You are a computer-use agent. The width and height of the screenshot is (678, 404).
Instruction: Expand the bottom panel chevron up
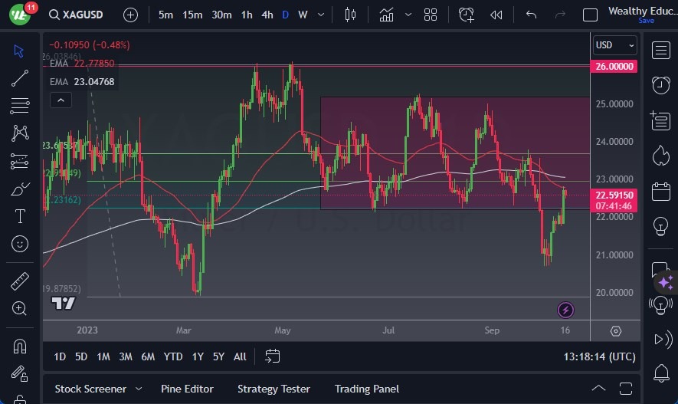pos(599,388)
